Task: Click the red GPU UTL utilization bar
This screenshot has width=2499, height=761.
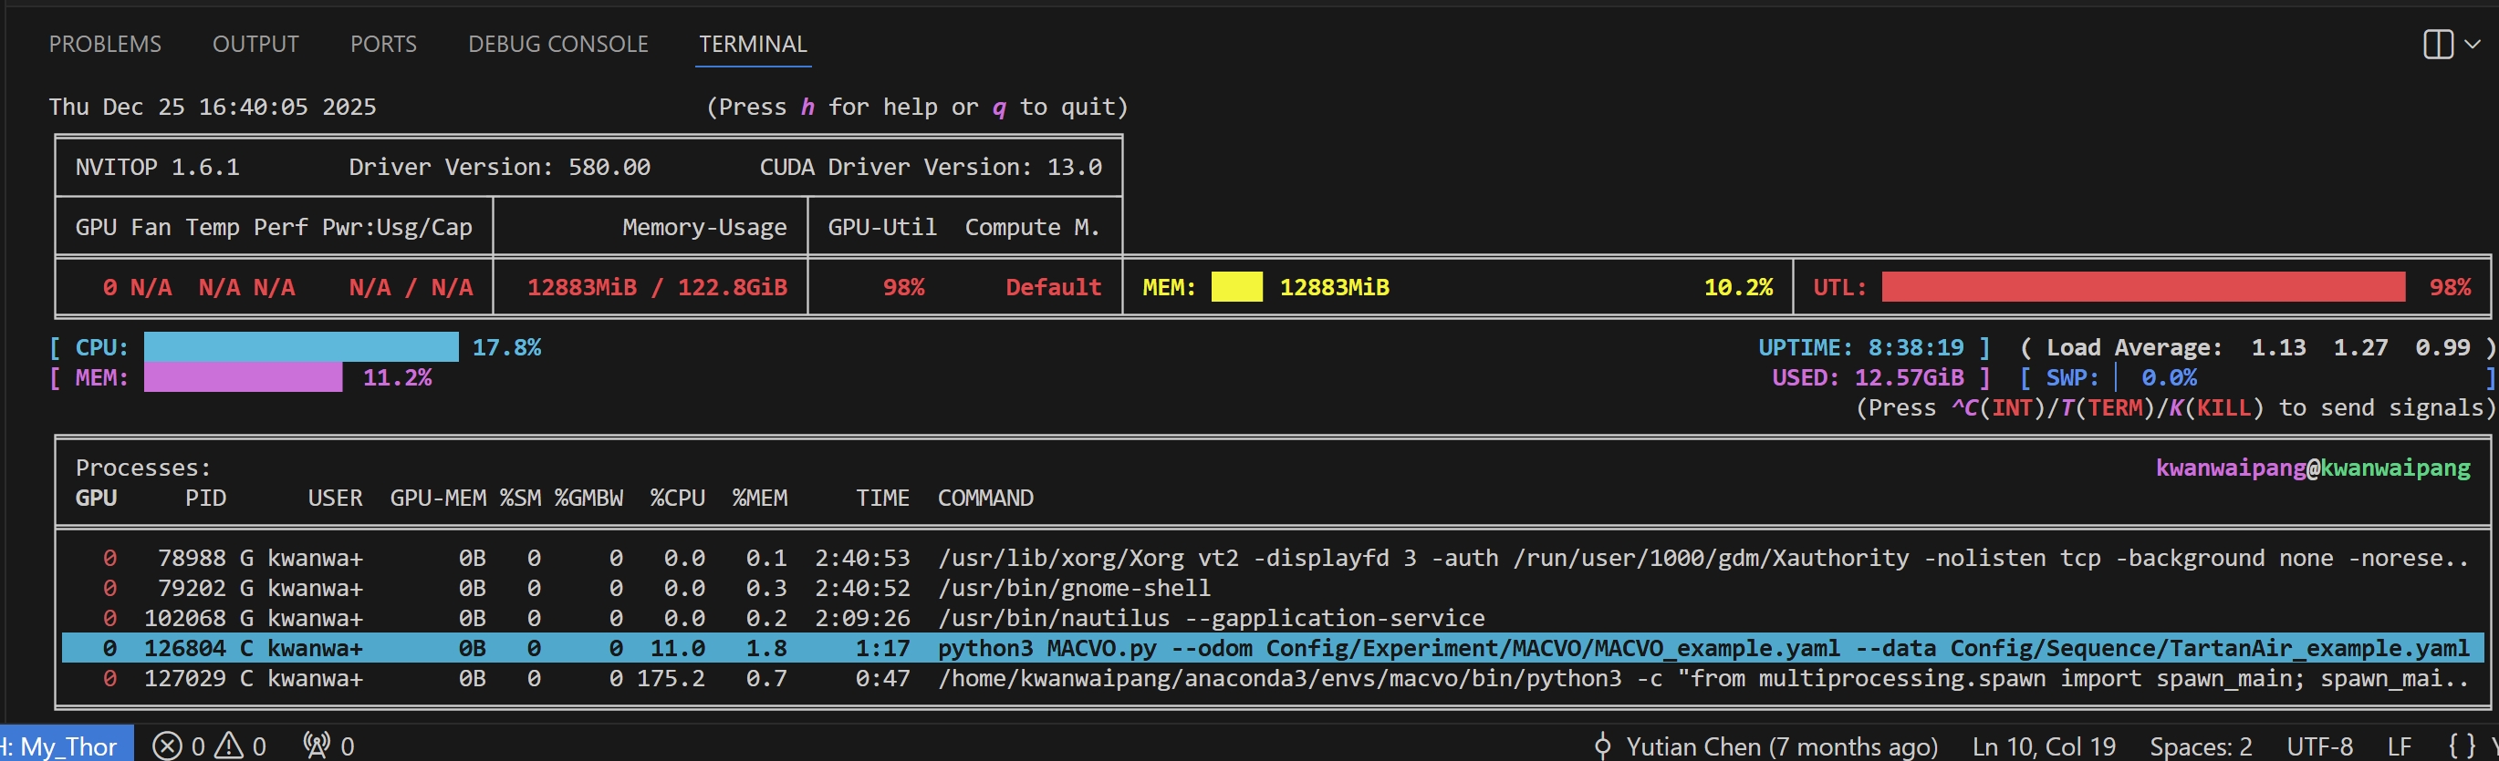Action: (2142, 287)
